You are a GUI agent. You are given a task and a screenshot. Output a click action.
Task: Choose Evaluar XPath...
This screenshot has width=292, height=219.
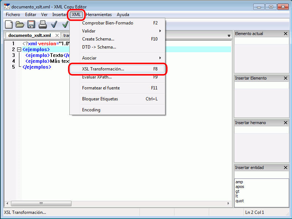coord(118,77)
